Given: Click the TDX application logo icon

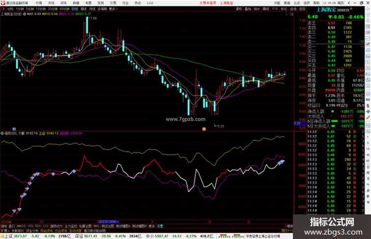Looking at the screenshot, I should click(x=3, y=3).
